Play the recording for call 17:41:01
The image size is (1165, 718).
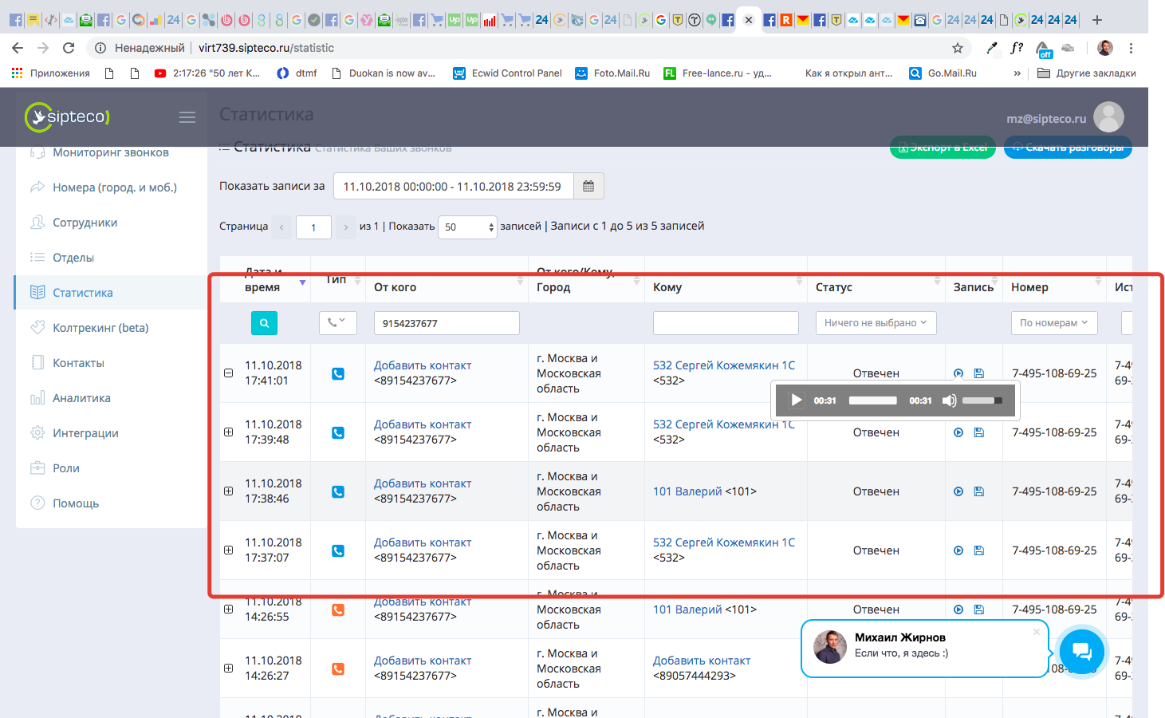click(x=958, y=373)
